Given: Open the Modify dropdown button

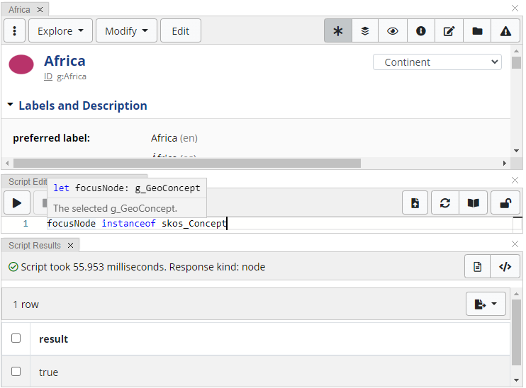Looking at the screenshot, I should click(x=126, y=31).
